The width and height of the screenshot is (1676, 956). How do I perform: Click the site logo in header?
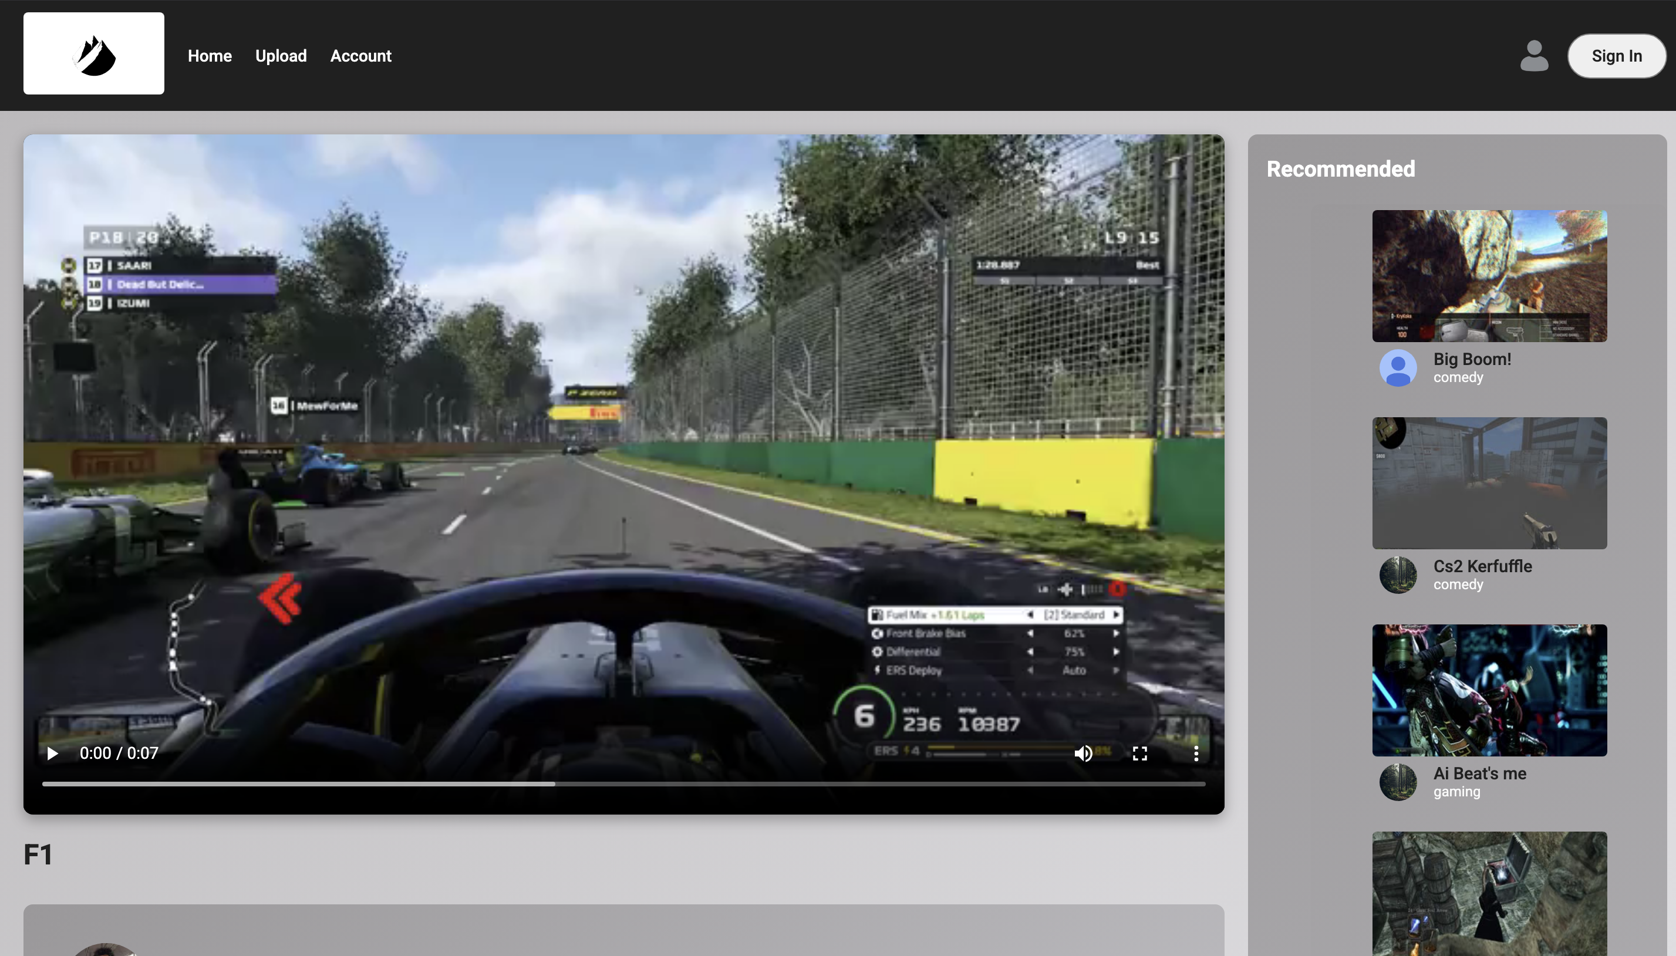click(94, 53)
